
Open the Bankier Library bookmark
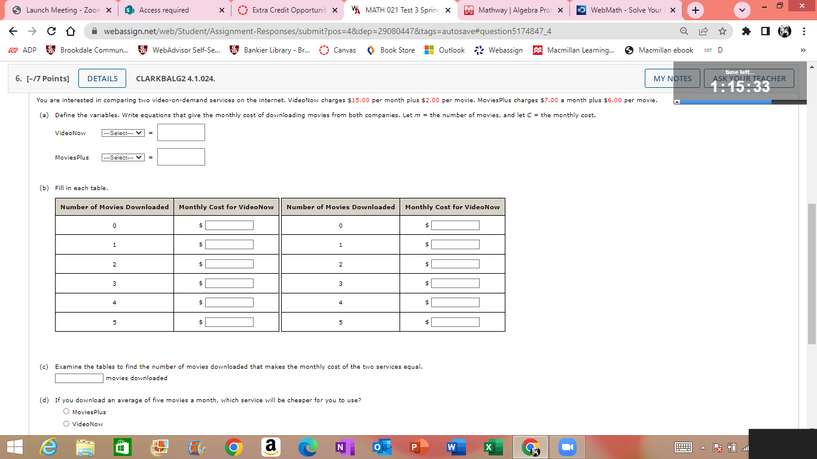[270, 50]
